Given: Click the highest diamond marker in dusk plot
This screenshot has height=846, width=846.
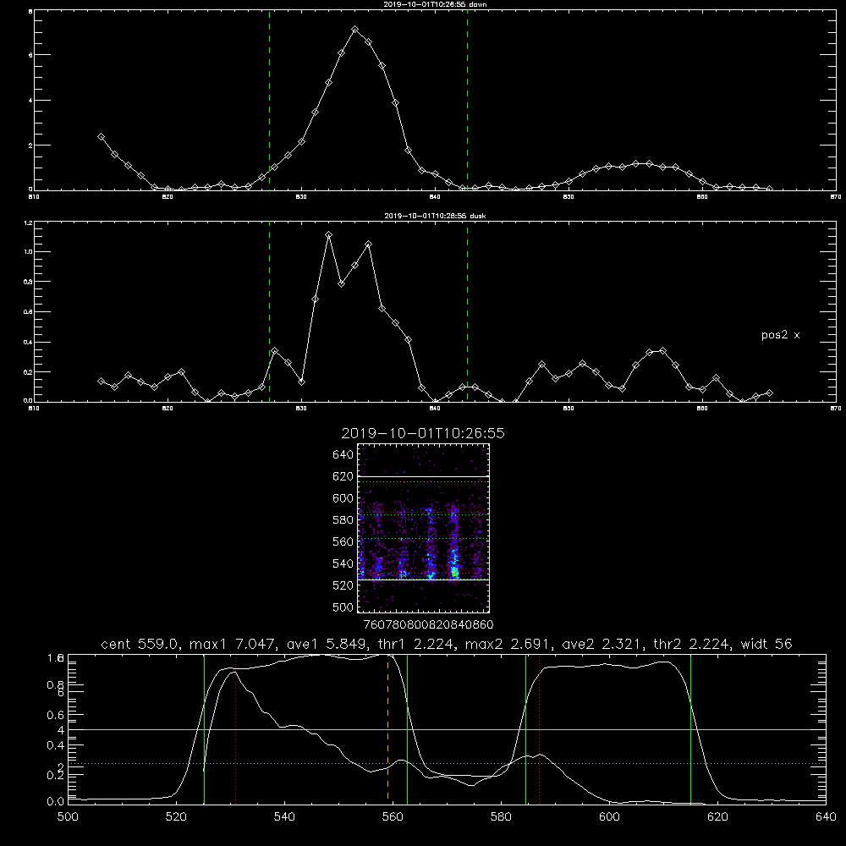Looking at the screenshot, I should (x=328, y=234).
